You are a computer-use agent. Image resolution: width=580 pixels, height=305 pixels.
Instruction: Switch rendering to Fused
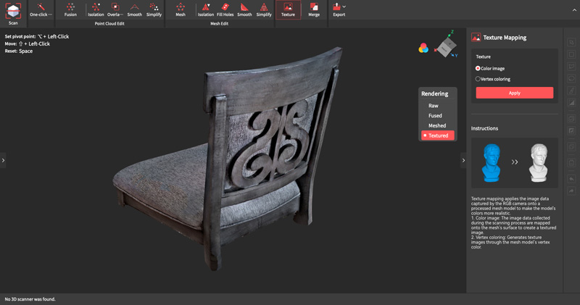click(x=435, y=116)
